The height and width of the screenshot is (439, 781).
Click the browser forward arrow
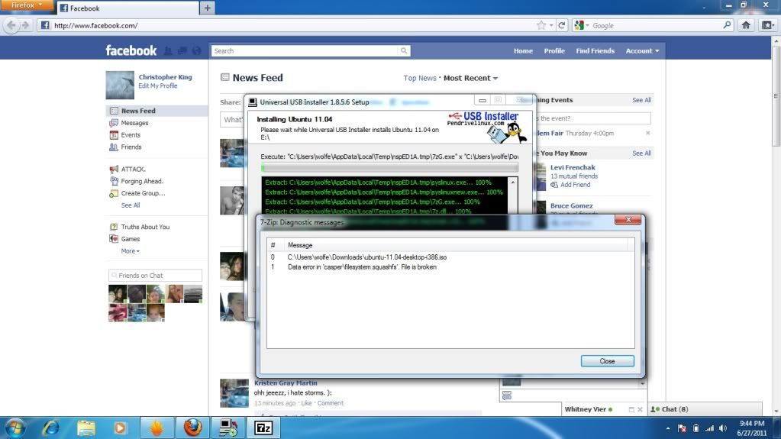25,25
